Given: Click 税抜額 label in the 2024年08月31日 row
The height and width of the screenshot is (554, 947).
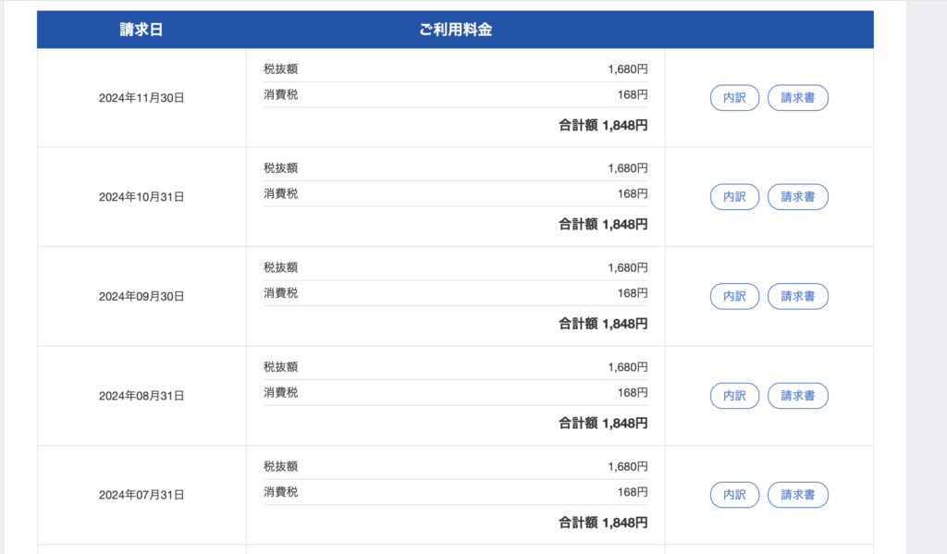Looking at the screenshot, I should [x=281, y=367].
